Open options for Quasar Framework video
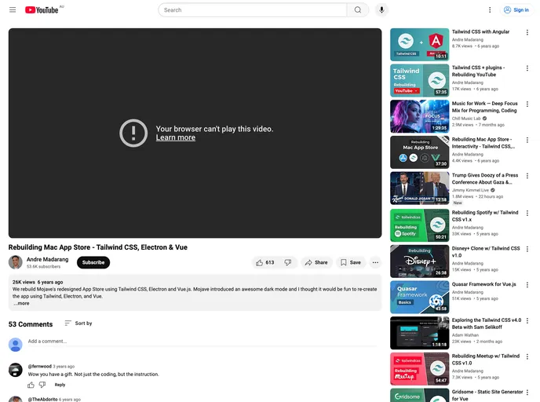Viewport: 540px width, 402px height. pos(527,285)
